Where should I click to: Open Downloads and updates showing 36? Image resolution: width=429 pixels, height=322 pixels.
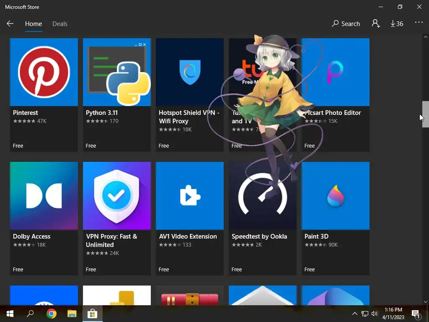click(x=397, y=24)
